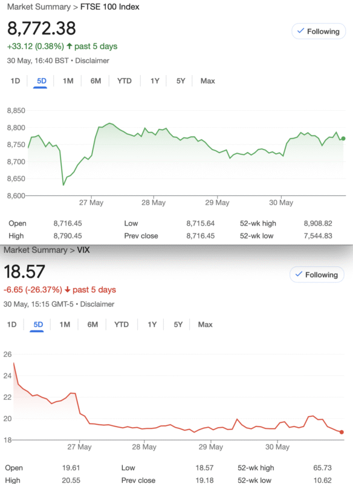The image size is (353, 484).
Task: Click Market Summary breadcrumb above FTSE 100 Index
Action: click(39, 7)
